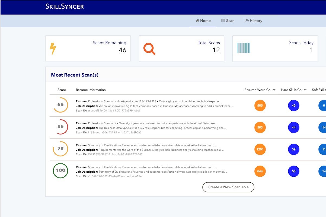Image resolution: width=326 pixels, height=217 pixels.
Task: Click Scan ID a6cebef8-b400-43e1-90f7-775a59b4c6c6
Action: [x=108, y=111]
